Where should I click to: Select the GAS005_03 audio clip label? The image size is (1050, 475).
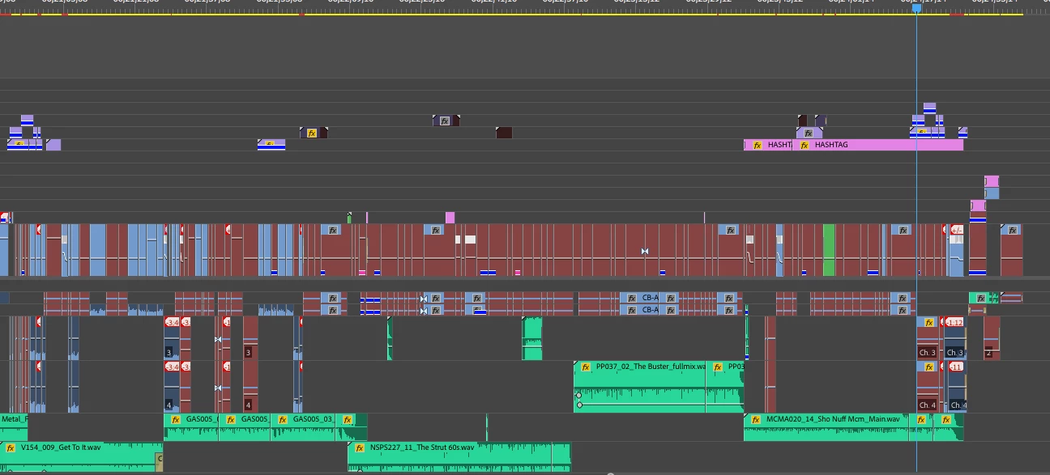click(x=313, y=420)
